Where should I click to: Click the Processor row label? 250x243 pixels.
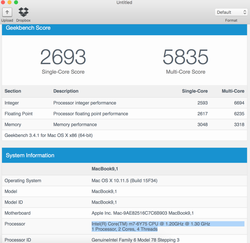point(15,224)
